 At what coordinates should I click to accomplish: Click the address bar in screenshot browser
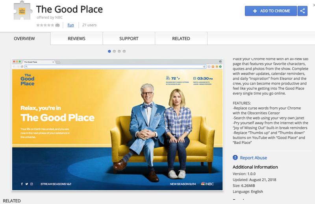click(x=115, y=66)
